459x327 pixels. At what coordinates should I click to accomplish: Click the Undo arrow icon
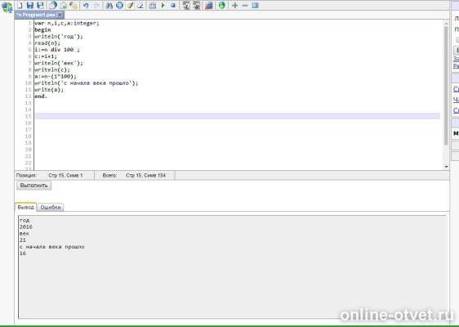tap(86, 5)
